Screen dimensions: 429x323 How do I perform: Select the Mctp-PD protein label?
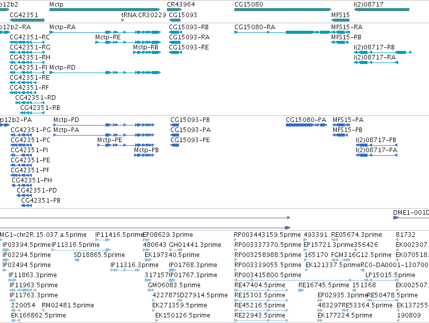[66, 120]
